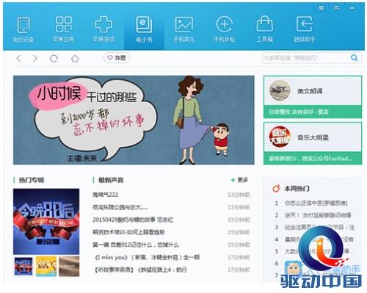
Task: Open the 手机美化 section
Action: click(184, 29)
